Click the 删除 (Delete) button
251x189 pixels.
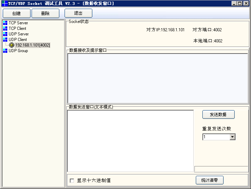coord(45,13)
